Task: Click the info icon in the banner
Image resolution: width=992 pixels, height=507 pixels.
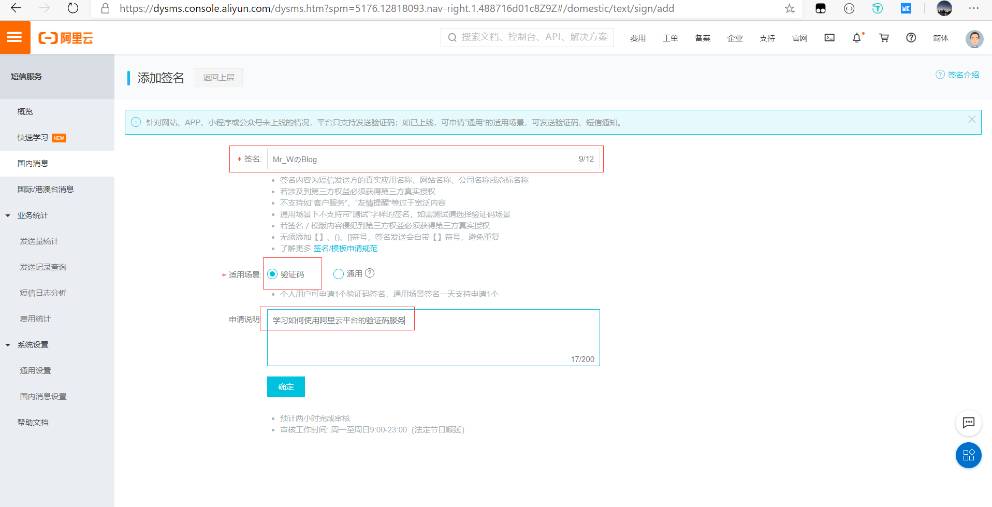Action: (136, 122)
